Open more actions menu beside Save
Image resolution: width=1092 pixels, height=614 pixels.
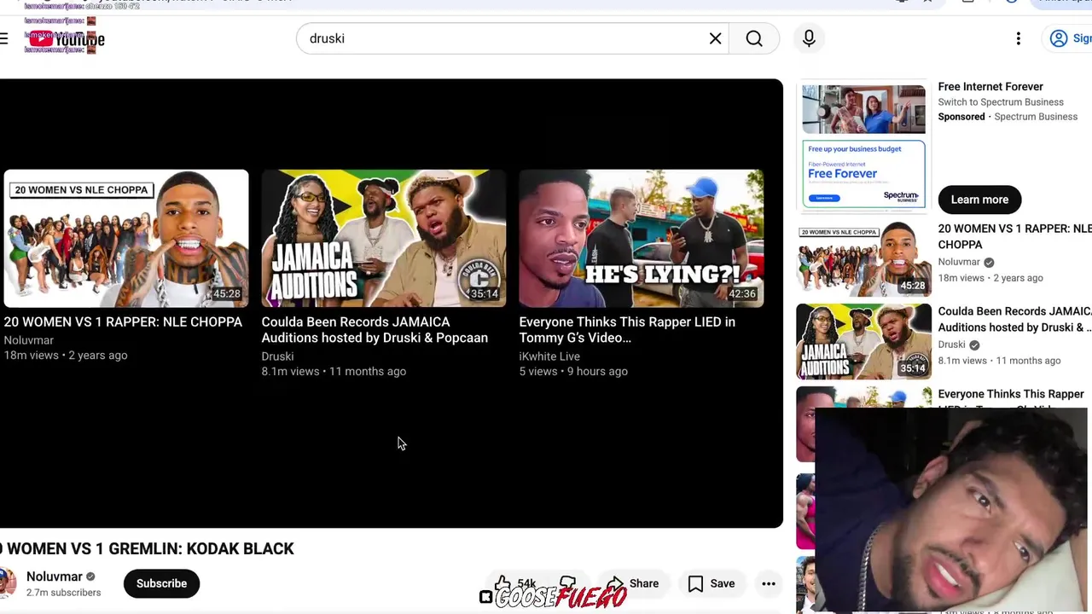pyautogui.click(x=769, y=583)
